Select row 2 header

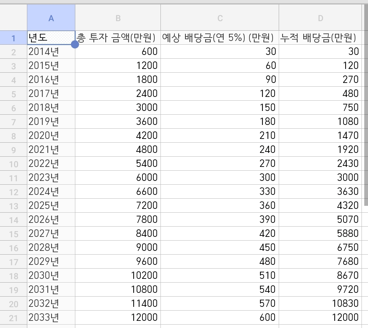[13, 52]
